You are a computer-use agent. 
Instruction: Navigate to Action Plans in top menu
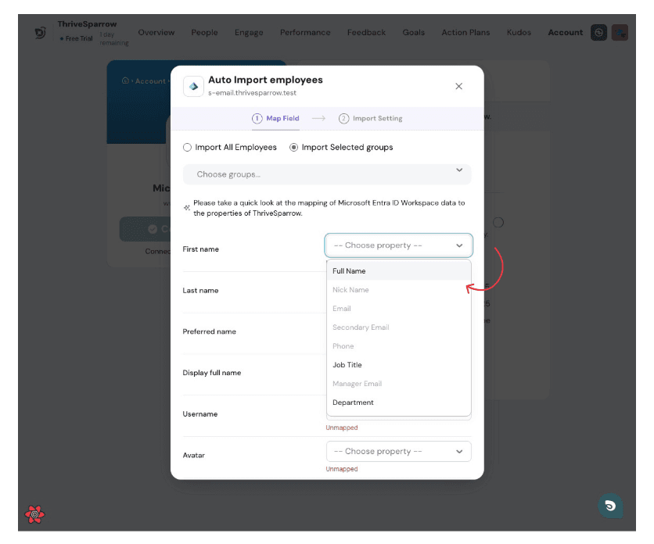(465, 33)
